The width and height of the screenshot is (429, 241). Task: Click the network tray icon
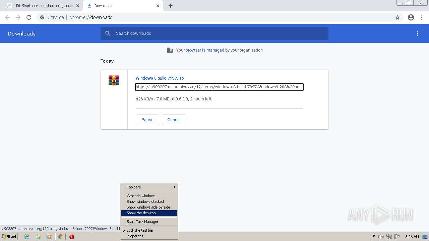coord(389,237)
